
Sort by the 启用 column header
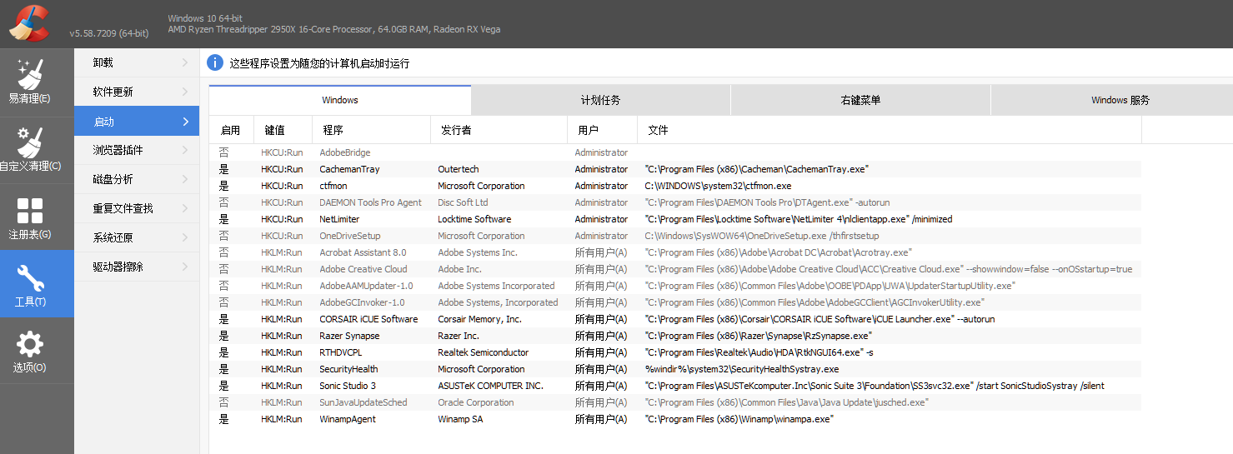(x=231, y=130)
